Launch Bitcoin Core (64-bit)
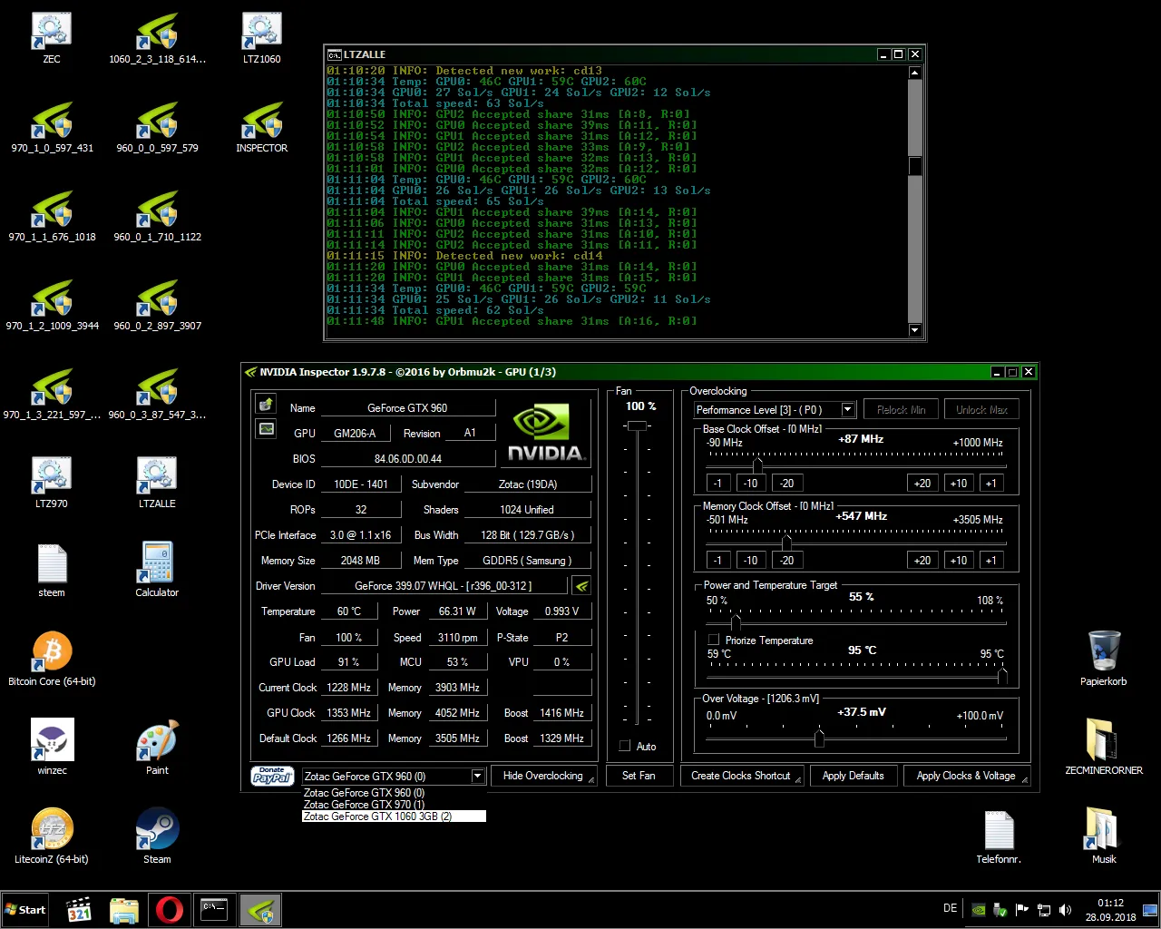 [52, 660]
